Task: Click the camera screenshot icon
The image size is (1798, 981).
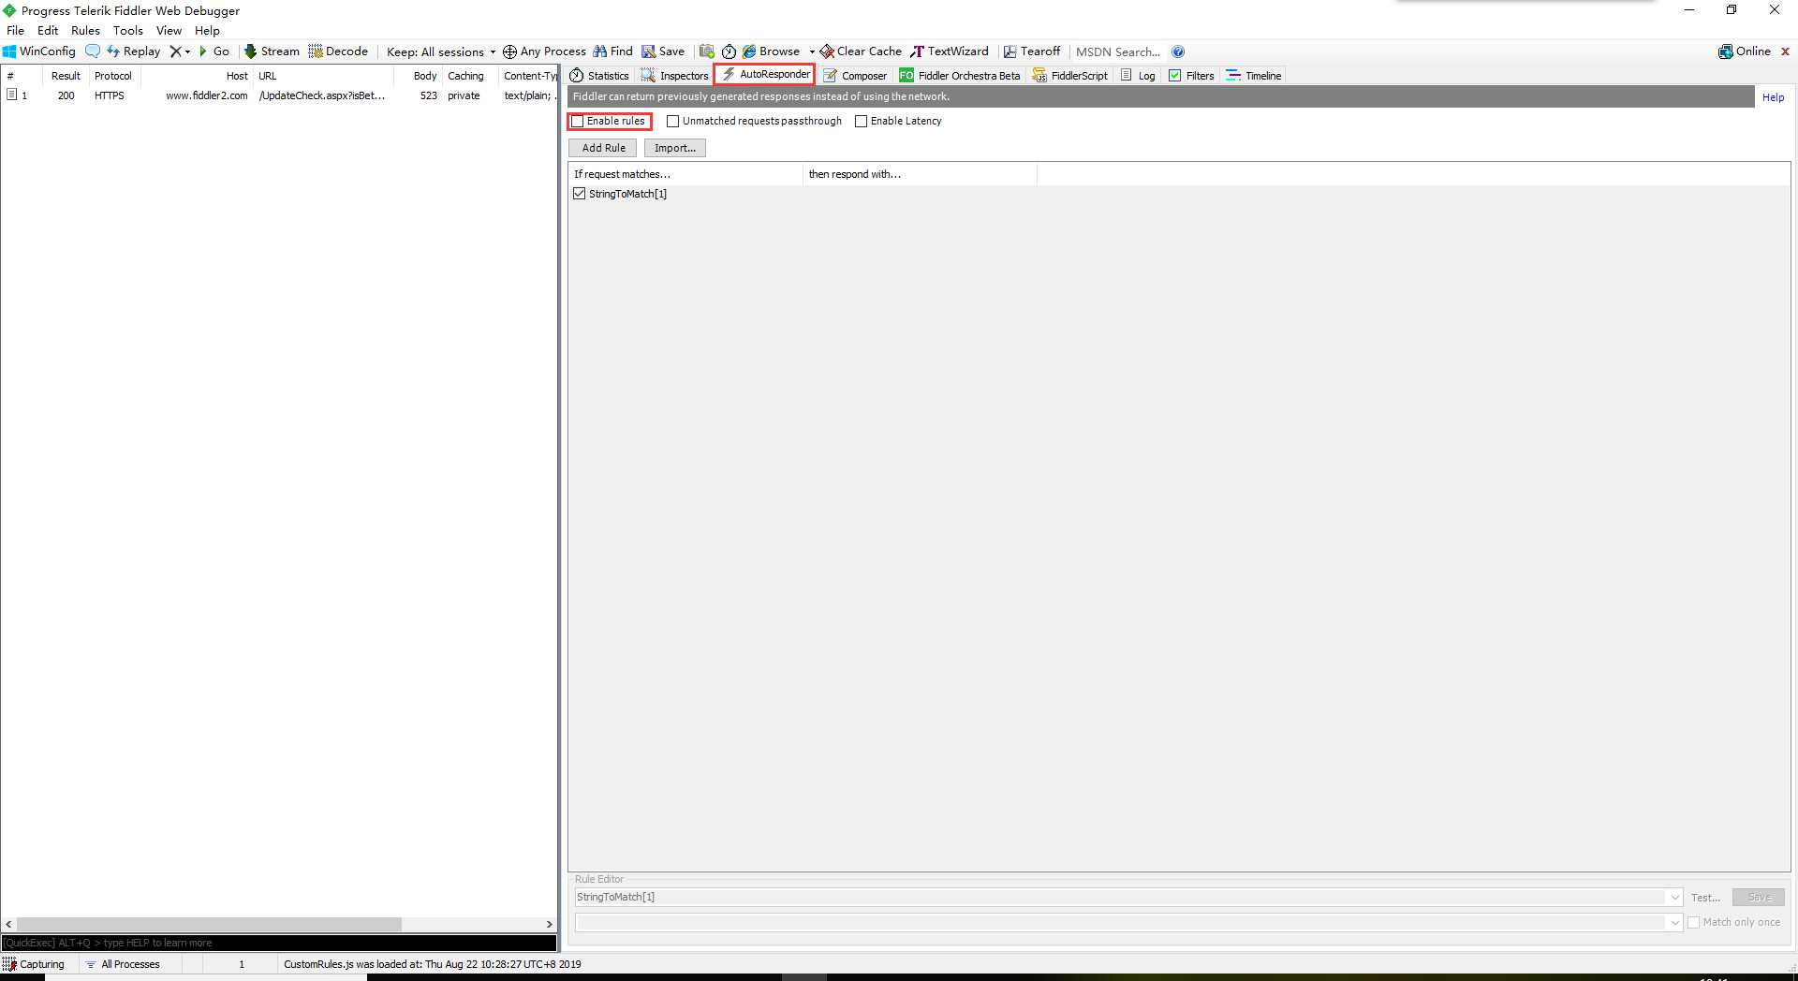Action: [707, 51]
